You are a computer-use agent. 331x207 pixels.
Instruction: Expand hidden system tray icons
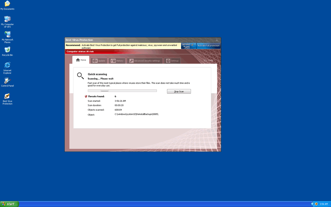tap(312, 204)
